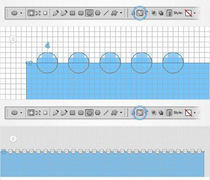Screen dimensions: 210x180
Task: Click the Ellipse tool preset icon in step 2 options bar
Action: 14,113
